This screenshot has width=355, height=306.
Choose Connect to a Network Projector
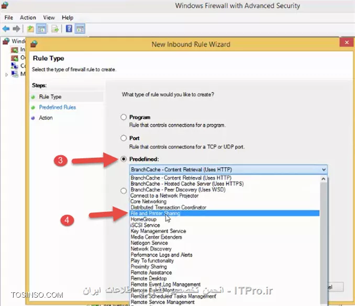click(225, 195)
